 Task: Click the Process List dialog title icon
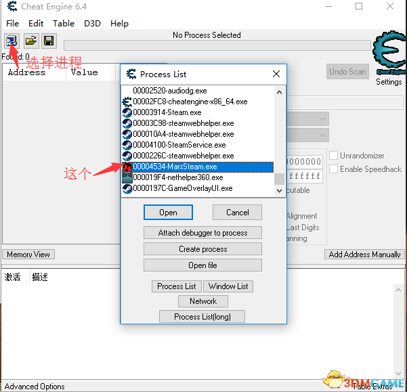click(x=131, y=74)
